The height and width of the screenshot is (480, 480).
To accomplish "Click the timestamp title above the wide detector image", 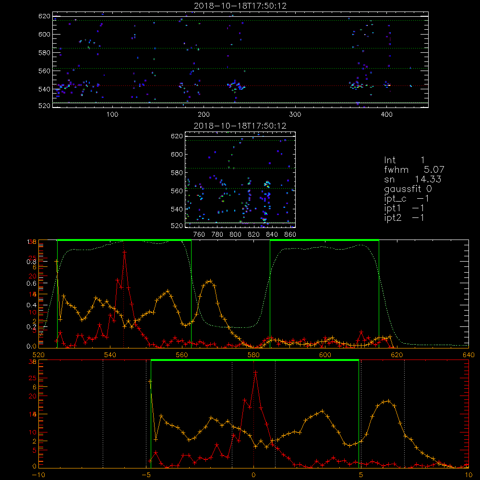I will pos(240,6).
